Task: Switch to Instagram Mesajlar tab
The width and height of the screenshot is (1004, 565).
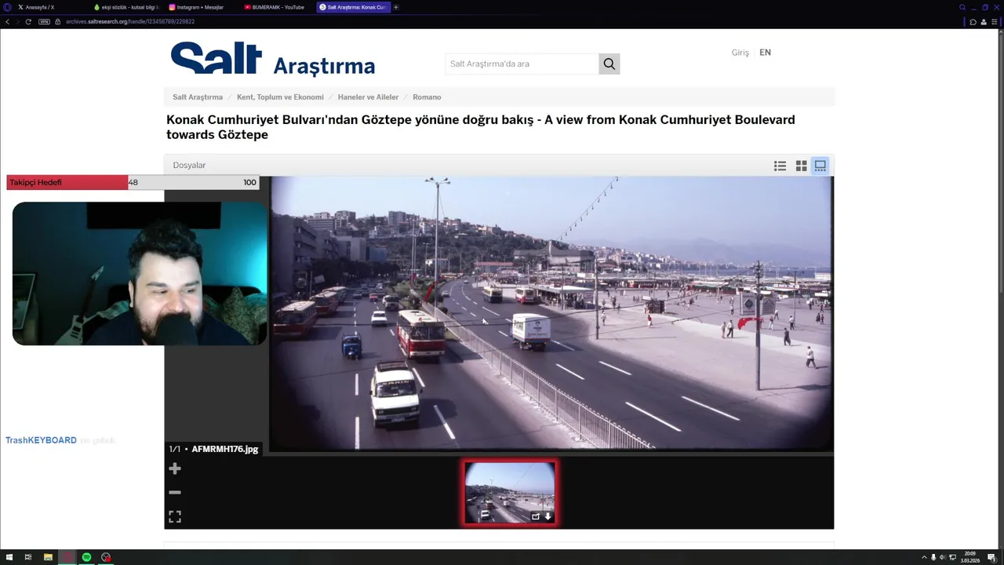Action: [x=201, y=7]
